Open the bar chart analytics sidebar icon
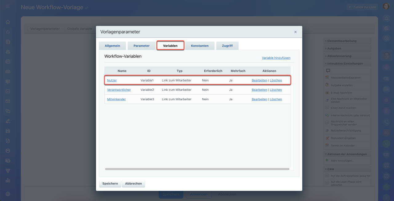 (x=8, y=180)
